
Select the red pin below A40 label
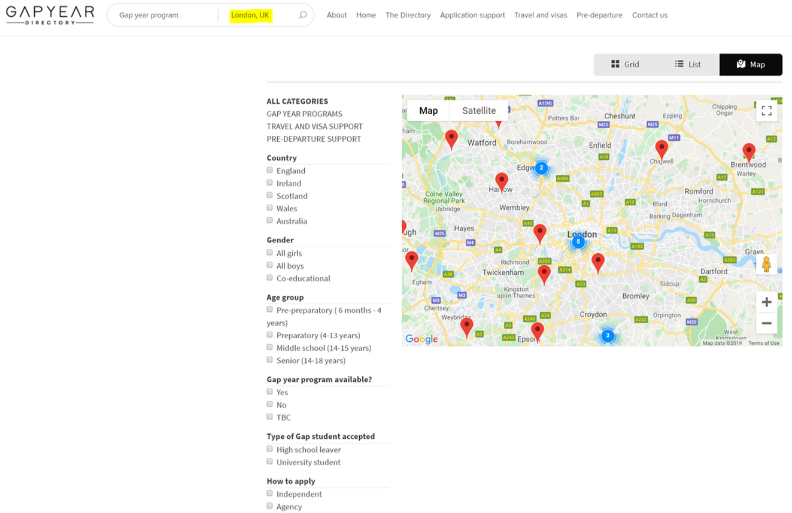tap(540, 234)
